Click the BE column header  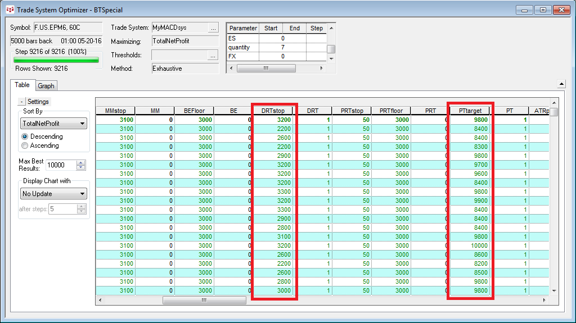pos(233,111)
